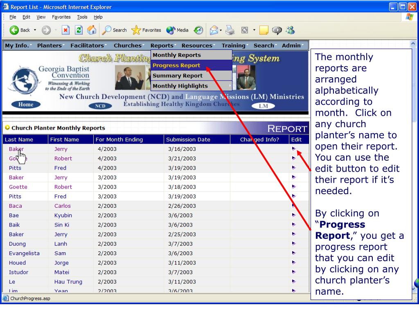
Task: Click the speech bubble toolbar icon
Action: [x=277, y=30]
